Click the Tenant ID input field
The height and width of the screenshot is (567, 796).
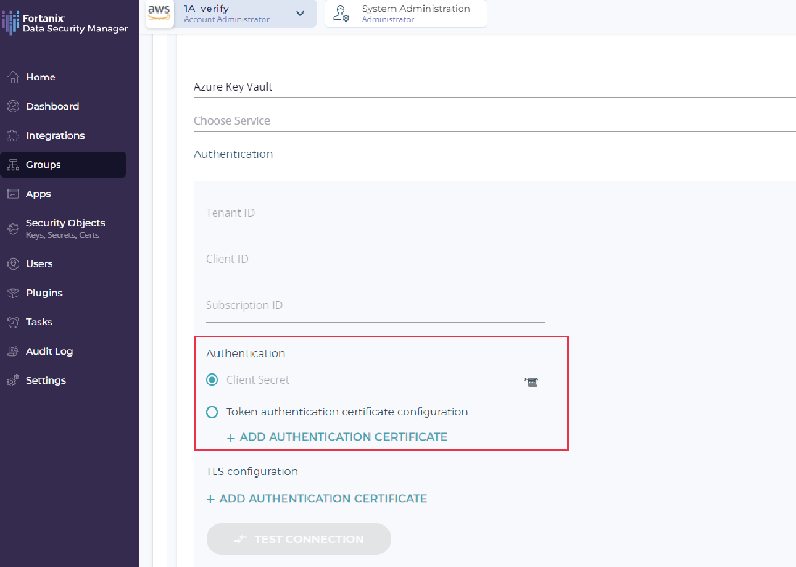(x=375, y=213)
